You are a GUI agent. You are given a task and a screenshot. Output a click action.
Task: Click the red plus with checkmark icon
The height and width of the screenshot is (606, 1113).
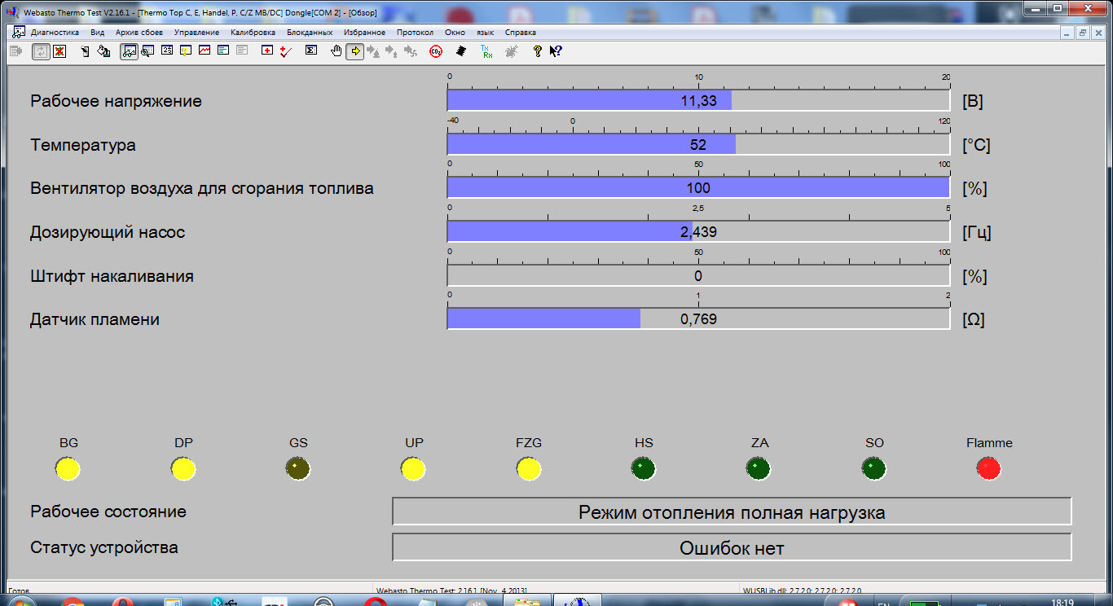coord(285,51)
